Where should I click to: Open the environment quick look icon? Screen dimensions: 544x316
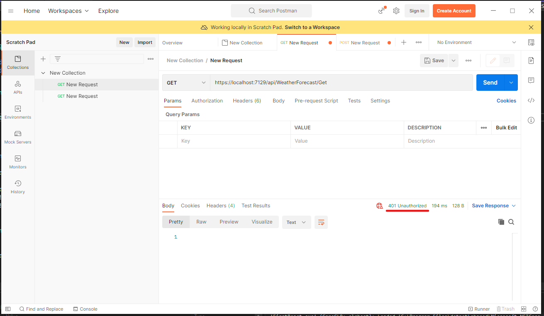pos(531,42)
